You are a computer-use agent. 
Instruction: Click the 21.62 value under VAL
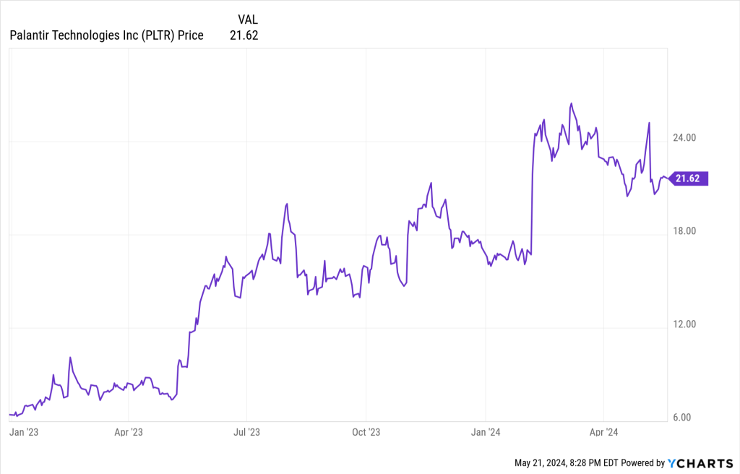click(x=244, y=35)
